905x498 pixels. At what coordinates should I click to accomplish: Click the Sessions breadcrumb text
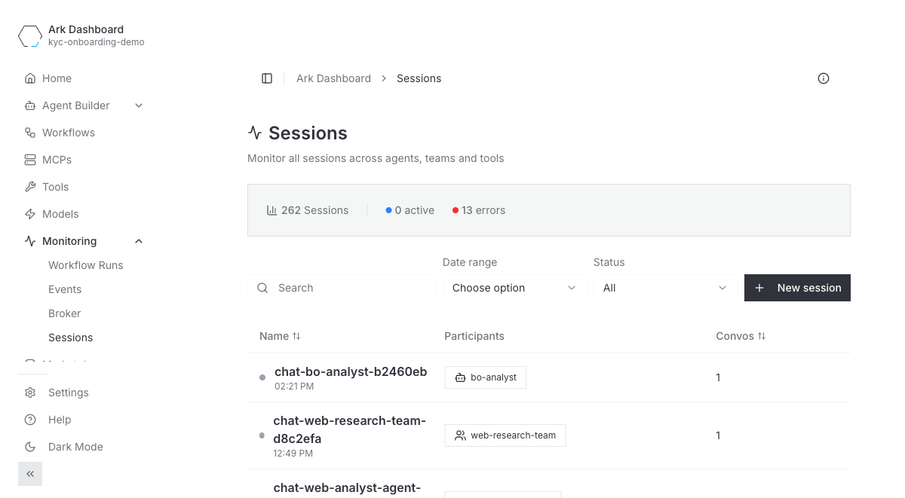[419, 78]
